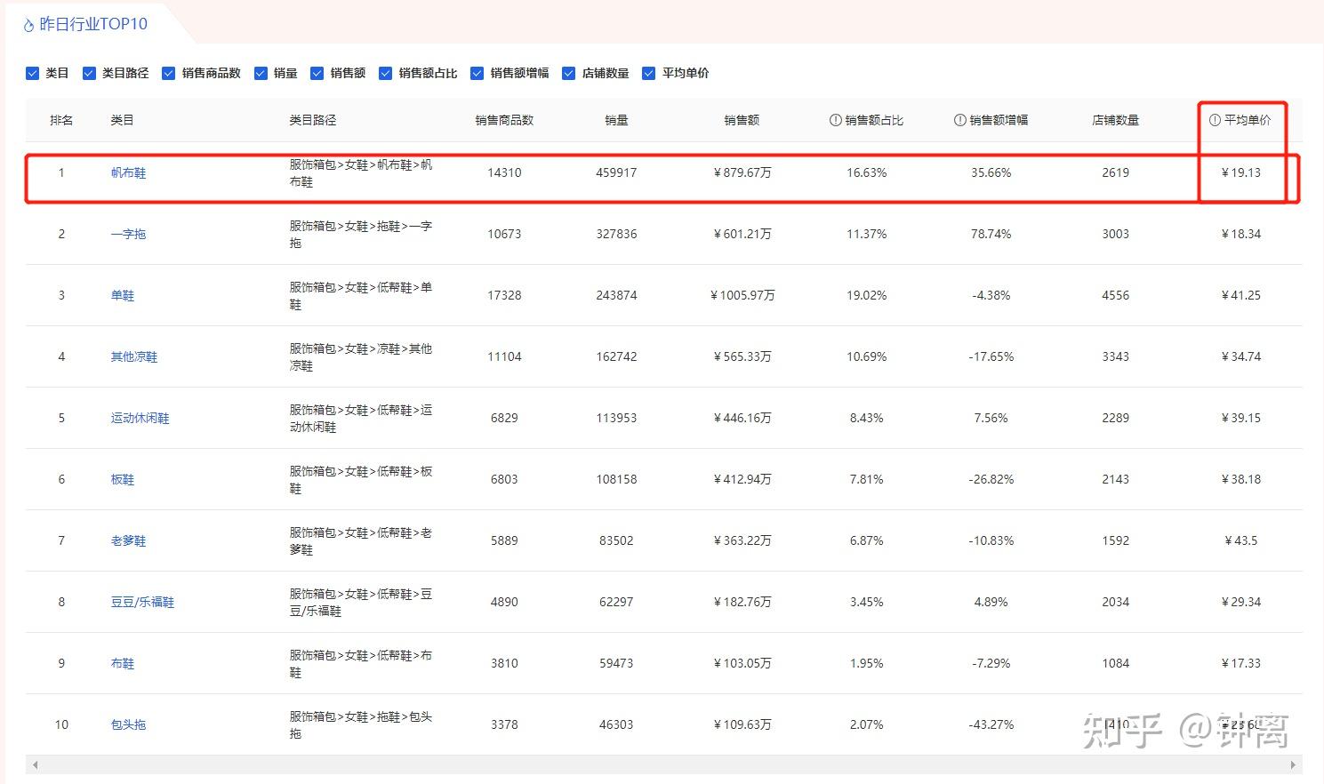Click the info icon next to 平均单价 header
This screenshot has height=784, width=1324.
coord(1215,120)
